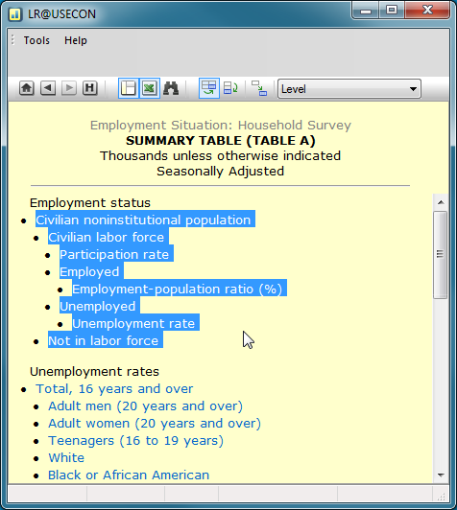Screen dimensions: 457x510
Task: Open the H history button
Action: click(x=90, y=88)
